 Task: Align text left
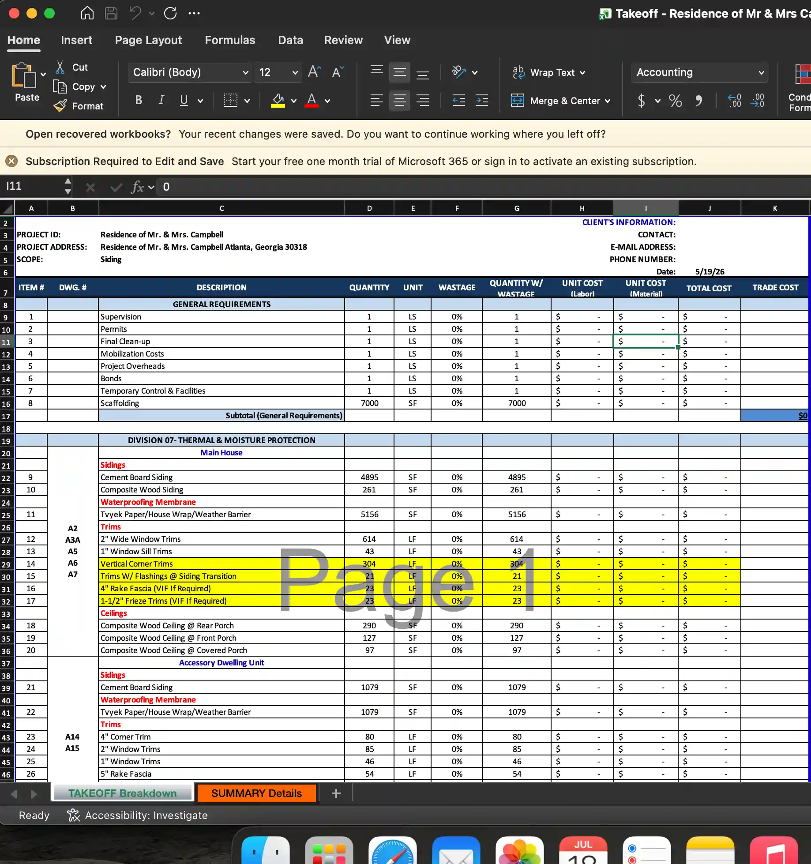[376, 100]
